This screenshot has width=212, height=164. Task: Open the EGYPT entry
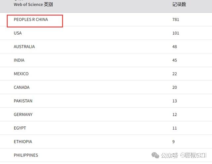[20, 128]
